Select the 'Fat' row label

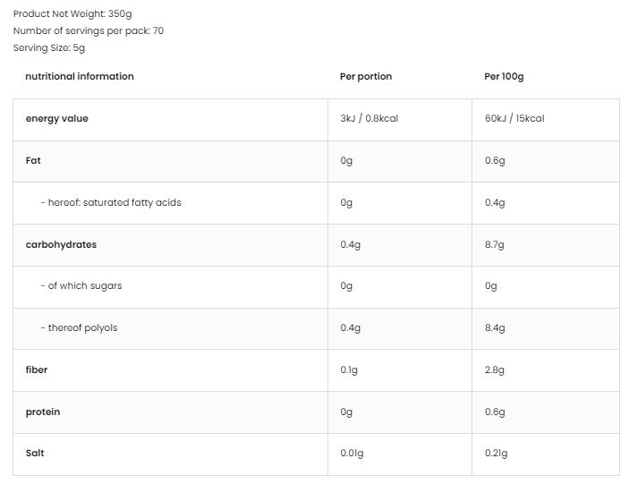tap(33, 160)
